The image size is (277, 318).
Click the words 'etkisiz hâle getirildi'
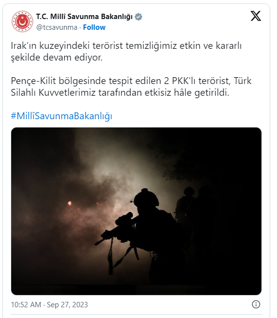point(187,93)
